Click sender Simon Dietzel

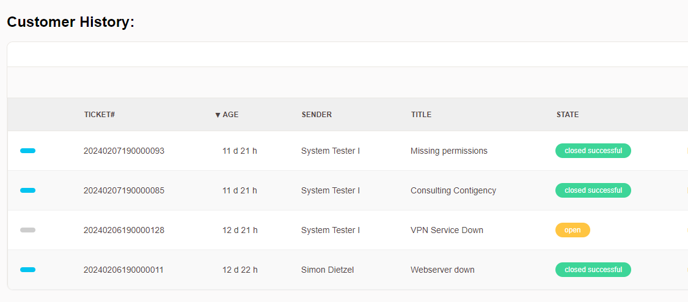(328, 270)
